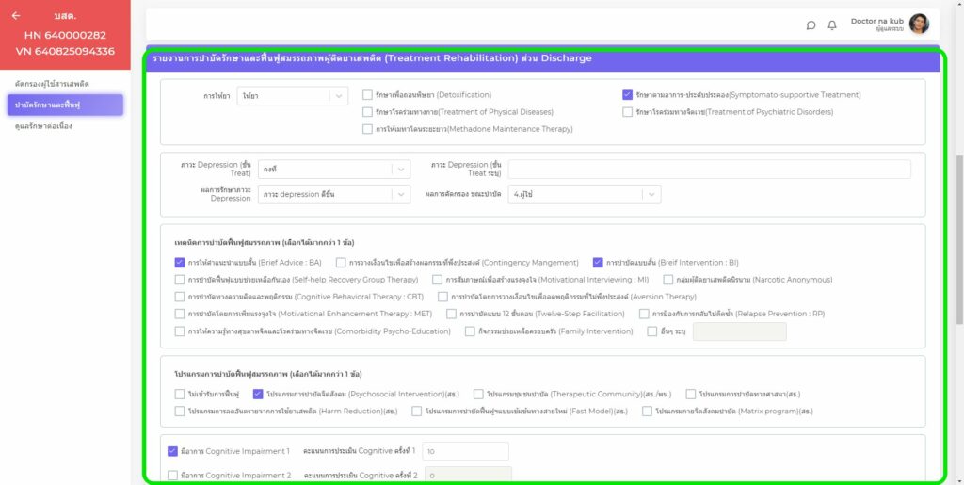The height and width of the screenshot is (485, 964).
Task: Uncheck Psychosocial Intervention program
Action: [258, 394]
